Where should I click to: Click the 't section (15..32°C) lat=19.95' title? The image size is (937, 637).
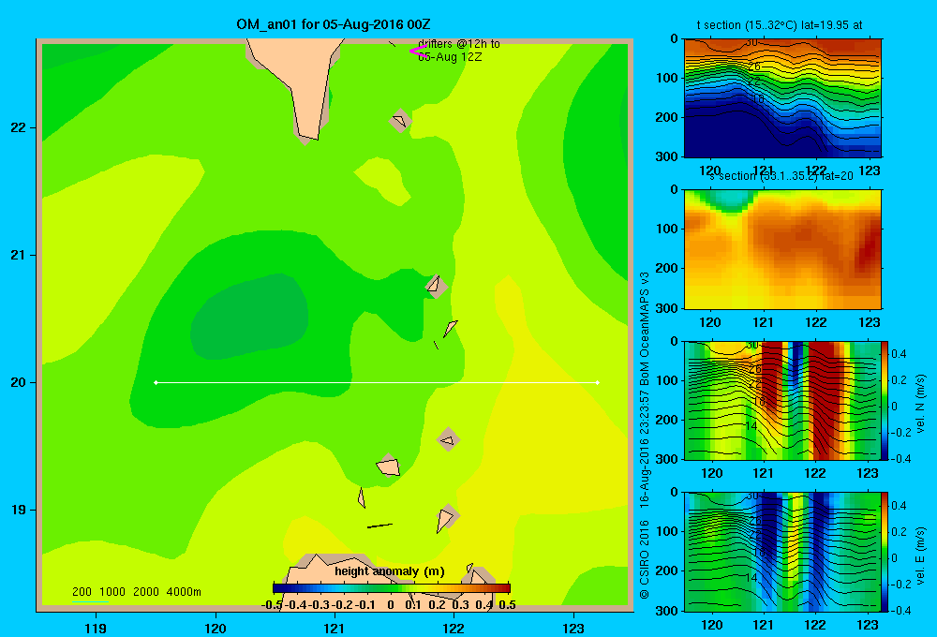(x=780, y=25)
